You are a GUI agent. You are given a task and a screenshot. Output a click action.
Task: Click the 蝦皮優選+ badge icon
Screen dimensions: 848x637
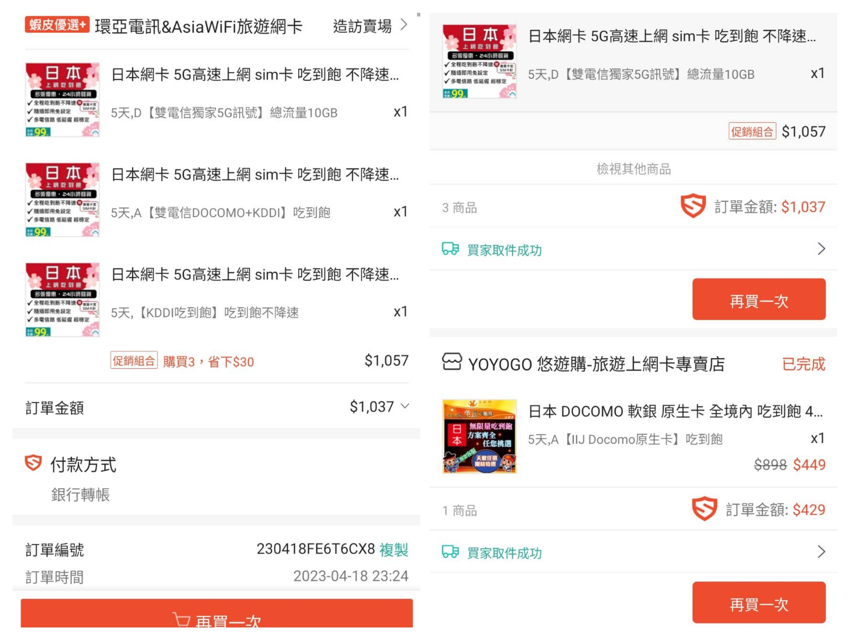click(x=57, y=24)
